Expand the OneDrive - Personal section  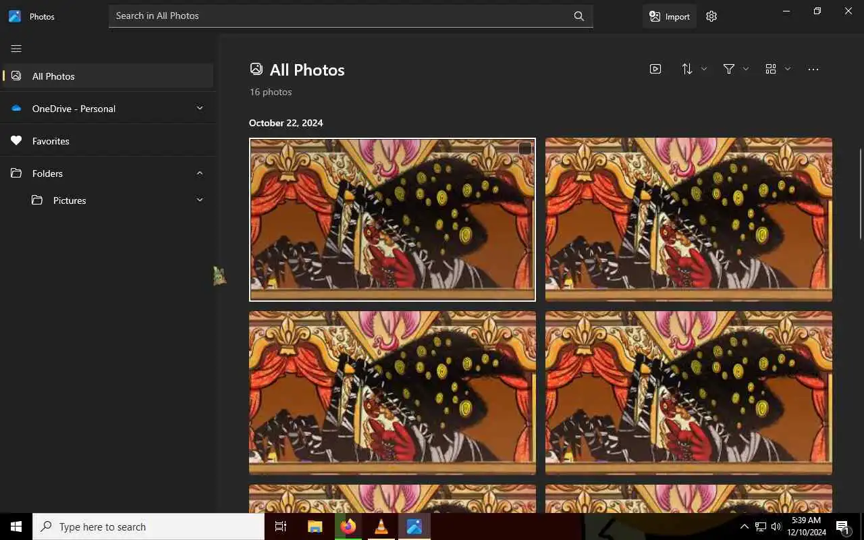pos(200,109)
